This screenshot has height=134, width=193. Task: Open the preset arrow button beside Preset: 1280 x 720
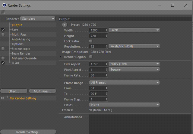[x=65, y=25]
